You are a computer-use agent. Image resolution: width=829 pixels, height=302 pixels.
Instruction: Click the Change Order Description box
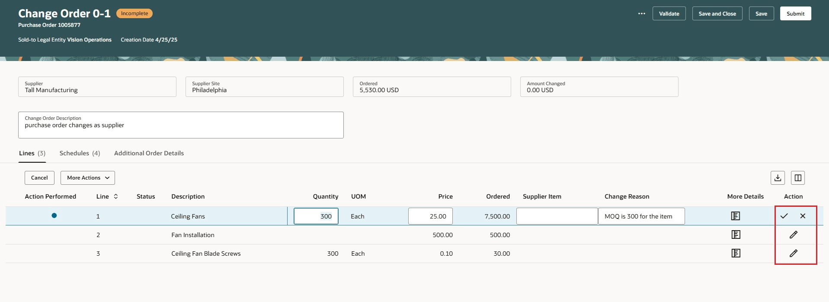coord(181,125)
